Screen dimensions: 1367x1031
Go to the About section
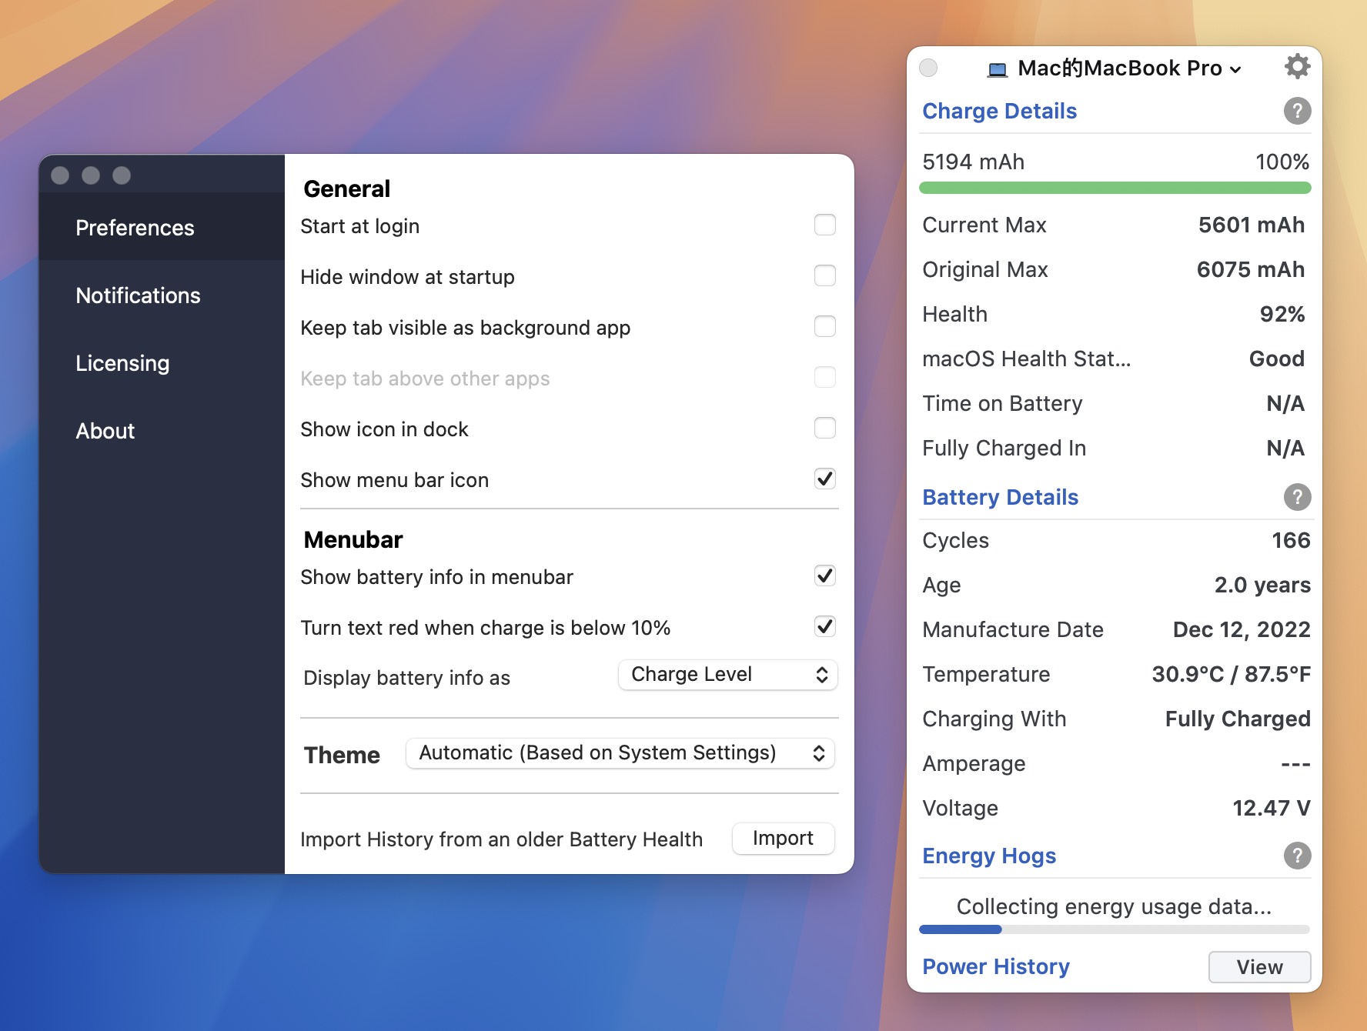[105, 431]
